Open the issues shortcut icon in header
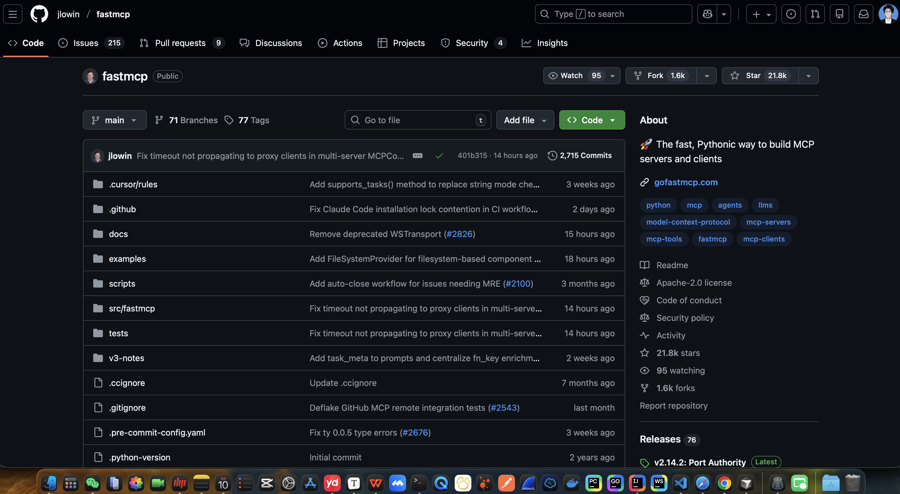This screenshot has height=494, width=900. pyautogui.click(x=791, y=14)
